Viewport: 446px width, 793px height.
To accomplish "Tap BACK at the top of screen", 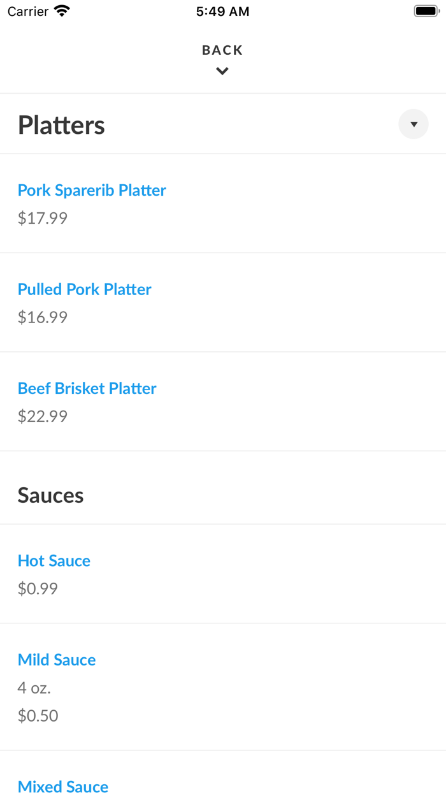I will (222, 49).
